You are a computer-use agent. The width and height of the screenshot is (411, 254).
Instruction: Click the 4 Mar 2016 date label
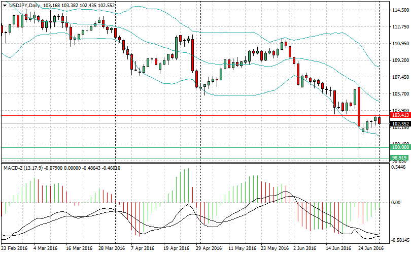point(45,248)
